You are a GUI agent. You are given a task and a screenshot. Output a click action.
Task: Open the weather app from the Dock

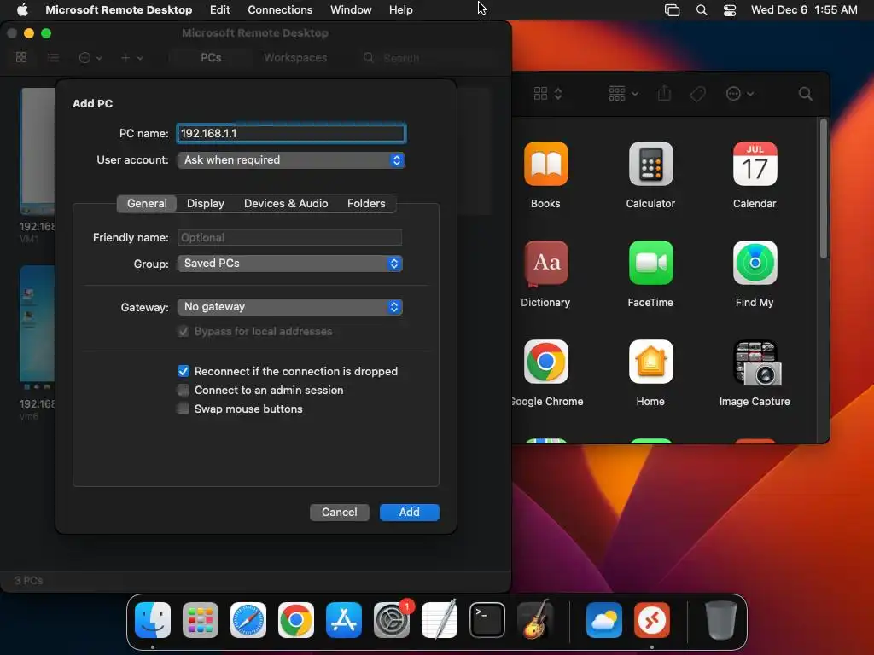coord(604,619)
